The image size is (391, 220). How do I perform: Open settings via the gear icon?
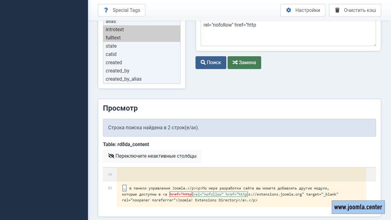[x=289, y=10]
